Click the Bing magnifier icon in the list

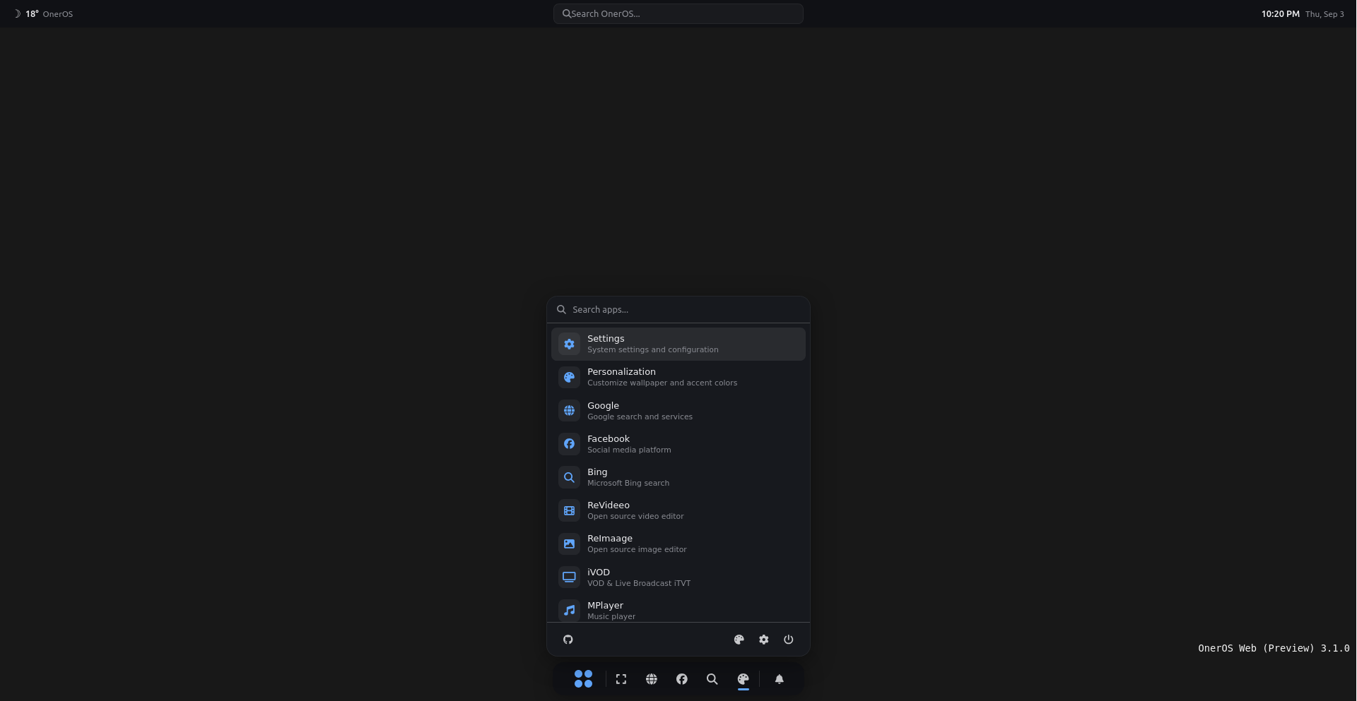569,477
